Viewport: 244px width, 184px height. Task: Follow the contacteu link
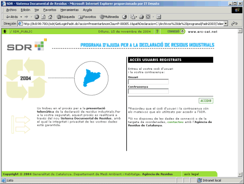[175, 122]
